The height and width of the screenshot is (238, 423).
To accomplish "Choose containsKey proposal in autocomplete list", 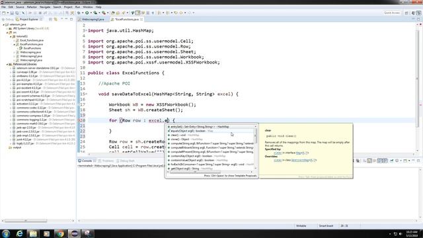I will point(210,156).
